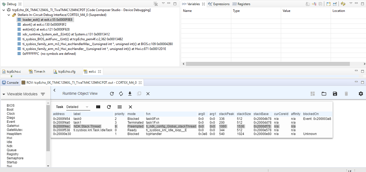Collapse the Viewable Modules list
Image resolution: width=366 pixels, height=172 pixels.
click(4, 94)
